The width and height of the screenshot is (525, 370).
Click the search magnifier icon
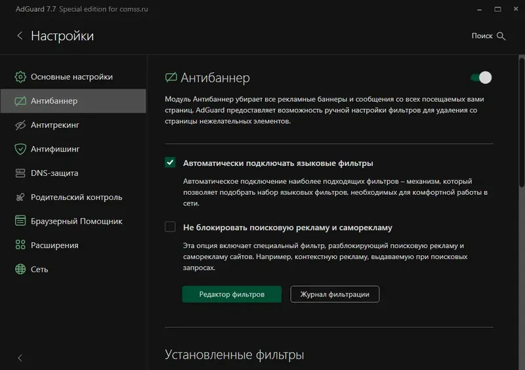[x=501, y=36]
